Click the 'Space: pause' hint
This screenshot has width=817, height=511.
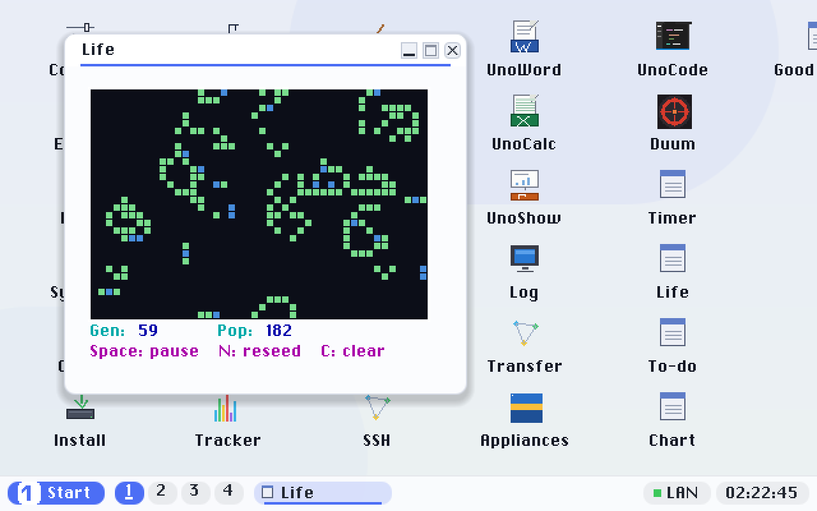coord(144,351)
